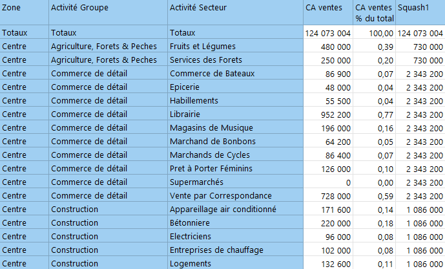Image resolution: width=445 pixels, height=269 pixels.
Task: Click the CA ventes % du total header
Action: click(x=375, y=12)
